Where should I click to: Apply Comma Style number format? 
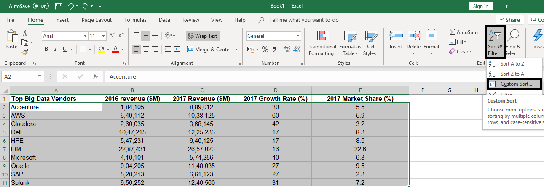point(274,50)
